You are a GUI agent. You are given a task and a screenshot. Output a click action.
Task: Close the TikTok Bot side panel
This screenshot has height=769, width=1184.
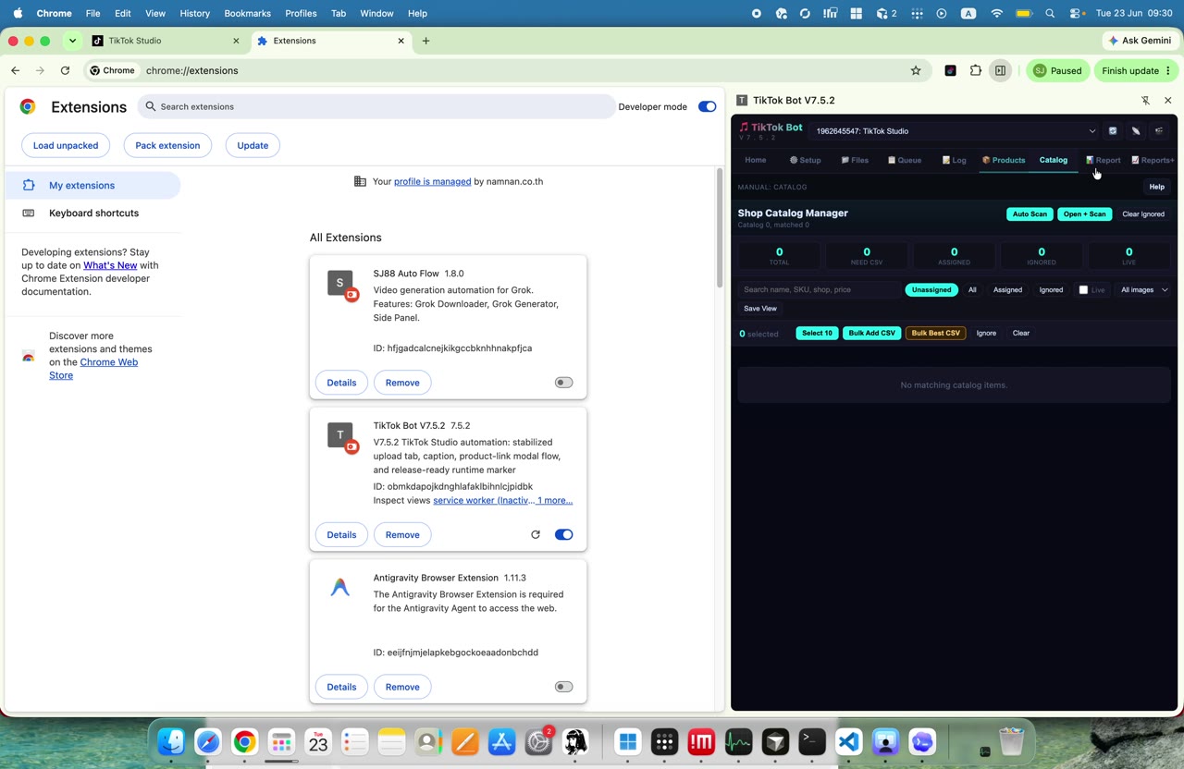click(1167, 100)
